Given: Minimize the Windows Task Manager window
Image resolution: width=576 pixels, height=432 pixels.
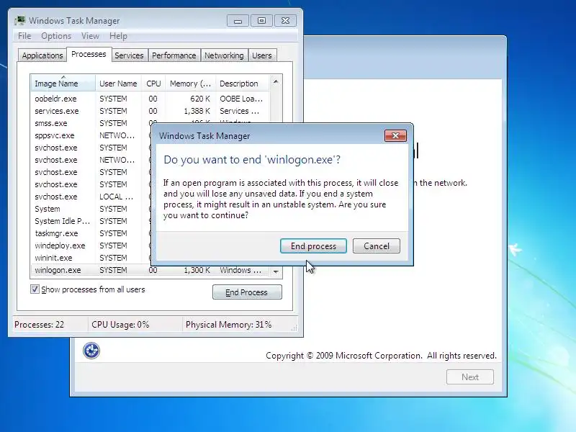Looking at the screenshot, I should 238,21.
